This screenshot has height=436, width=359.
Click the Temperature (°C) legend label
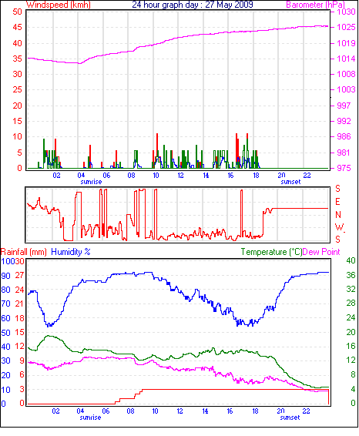pos(271,252)
